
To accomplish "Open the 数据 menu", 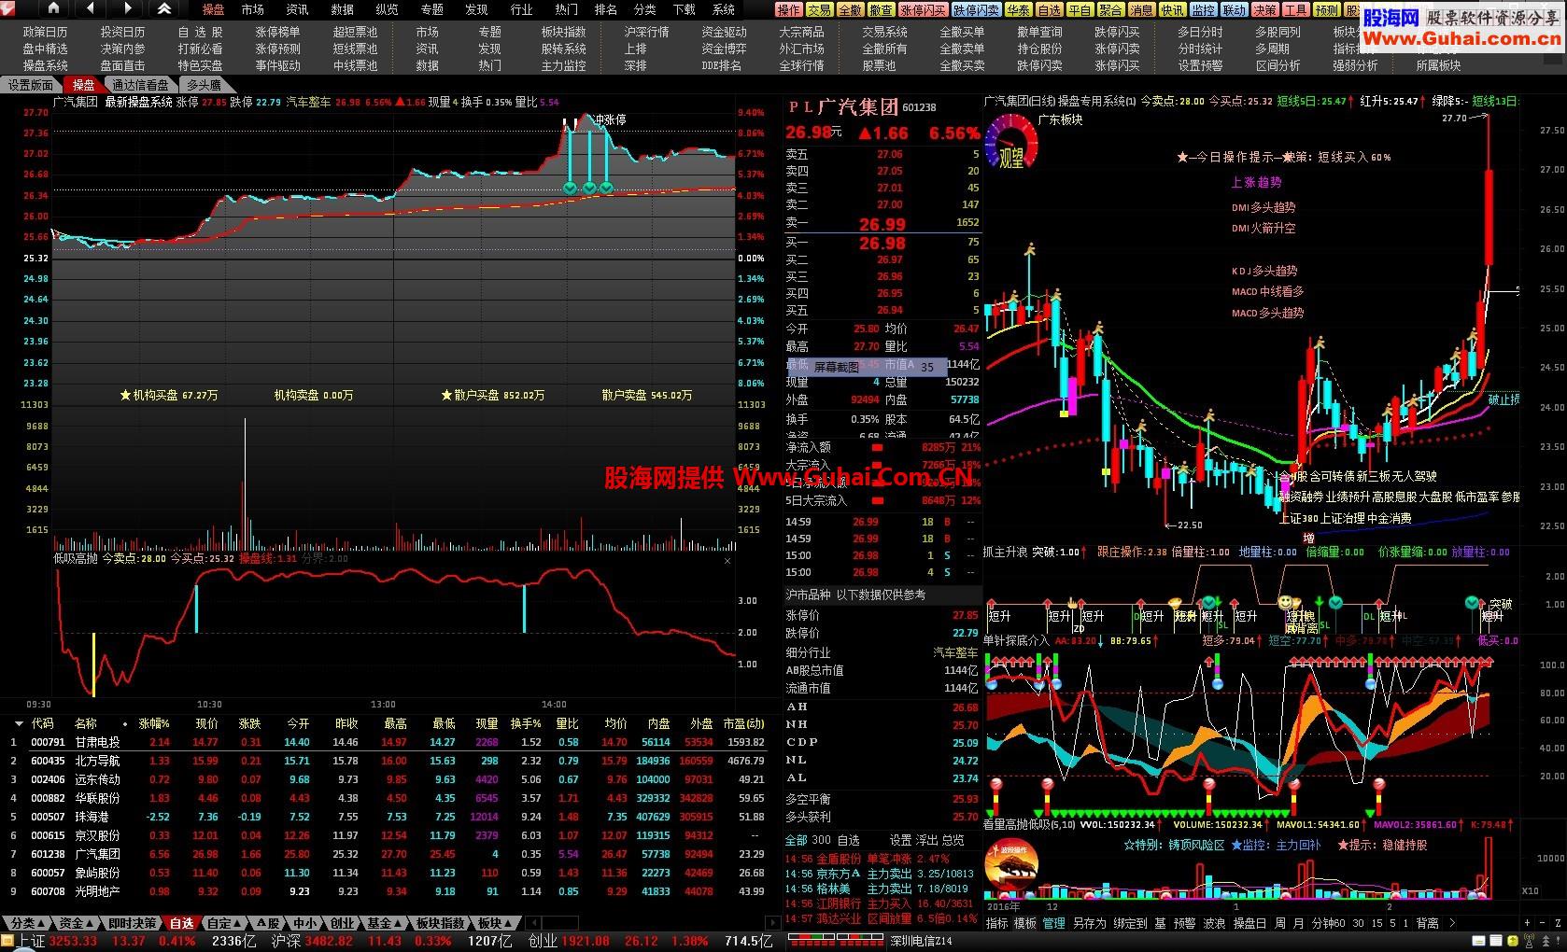I will [342, 9].
